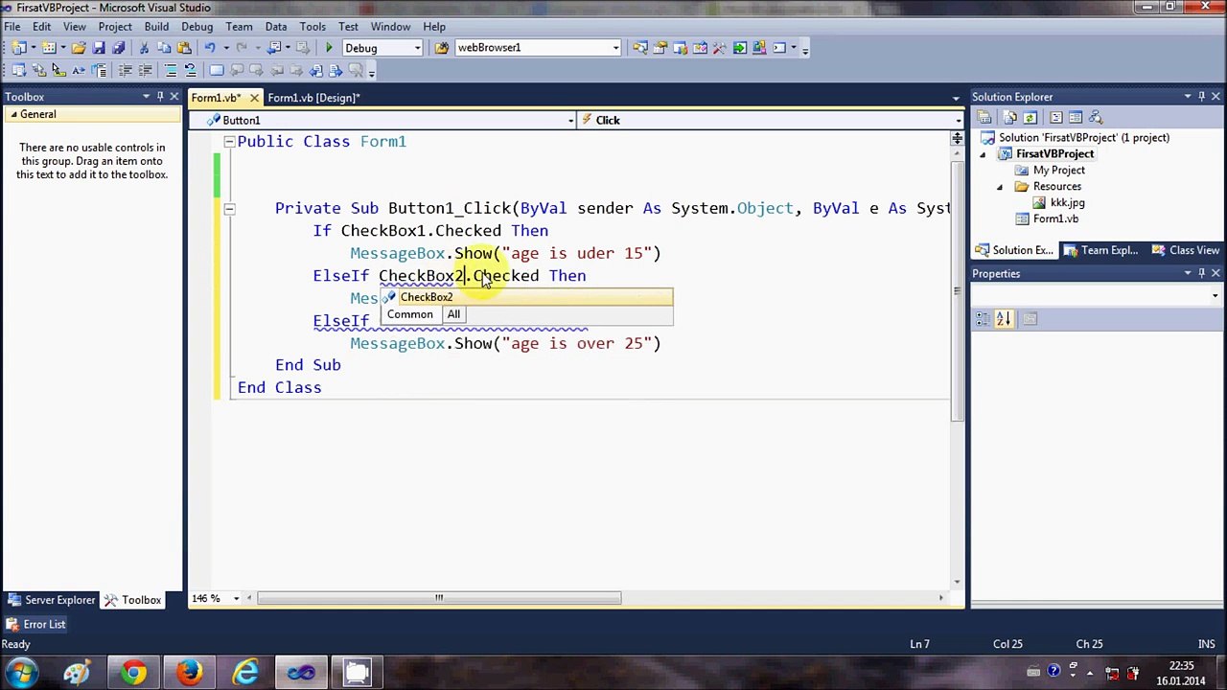Decrease line indent with the toolbar icon
This screenshot has height=690, width=1227.
125,70
